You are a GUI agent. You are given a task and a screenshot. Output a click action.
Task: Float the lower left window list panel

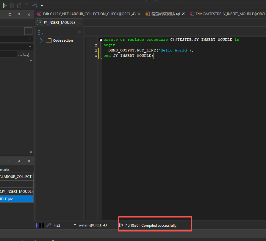10,161
